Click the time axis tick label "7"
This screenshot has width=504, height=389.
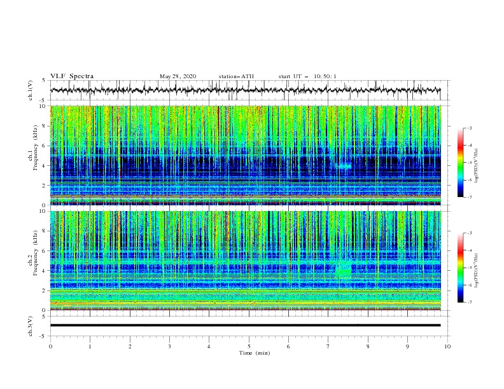[x=328, y=346]
